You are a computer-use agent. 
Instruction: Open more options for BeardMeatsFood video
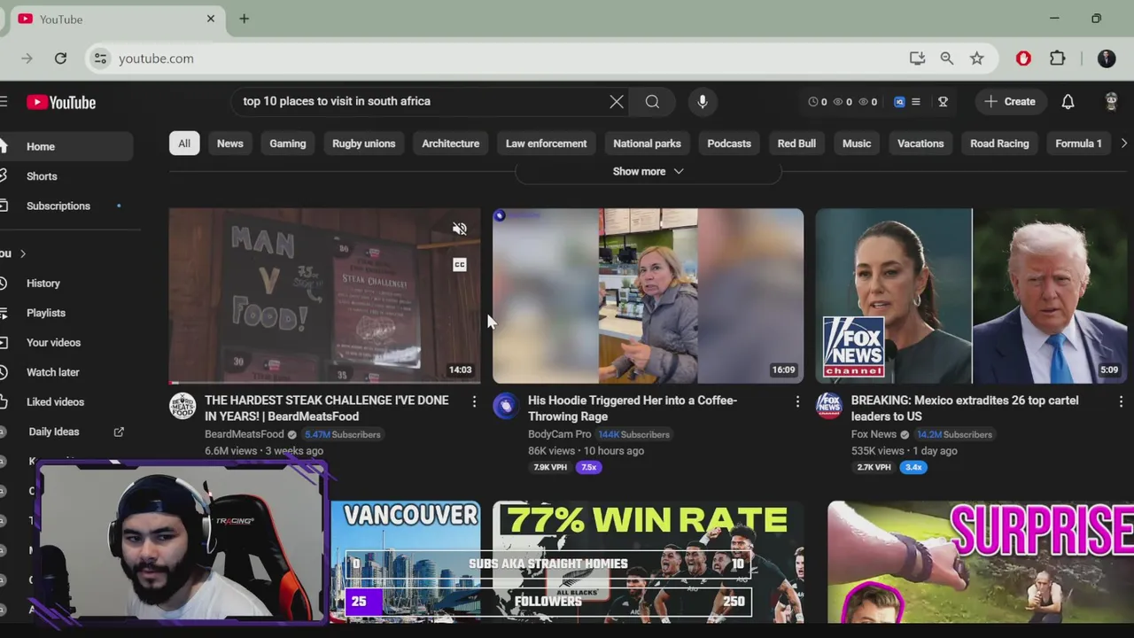pyautogui.click(x=474, y=402)
